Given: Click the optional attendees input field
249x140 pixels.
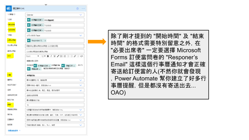Looking at the screenshot, I should (x=55, y=46).
